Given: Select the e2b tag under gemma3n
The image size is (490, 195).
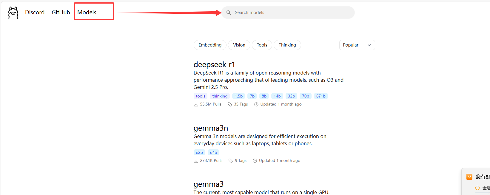Looking at the screenshot, I should pos(199,152).
